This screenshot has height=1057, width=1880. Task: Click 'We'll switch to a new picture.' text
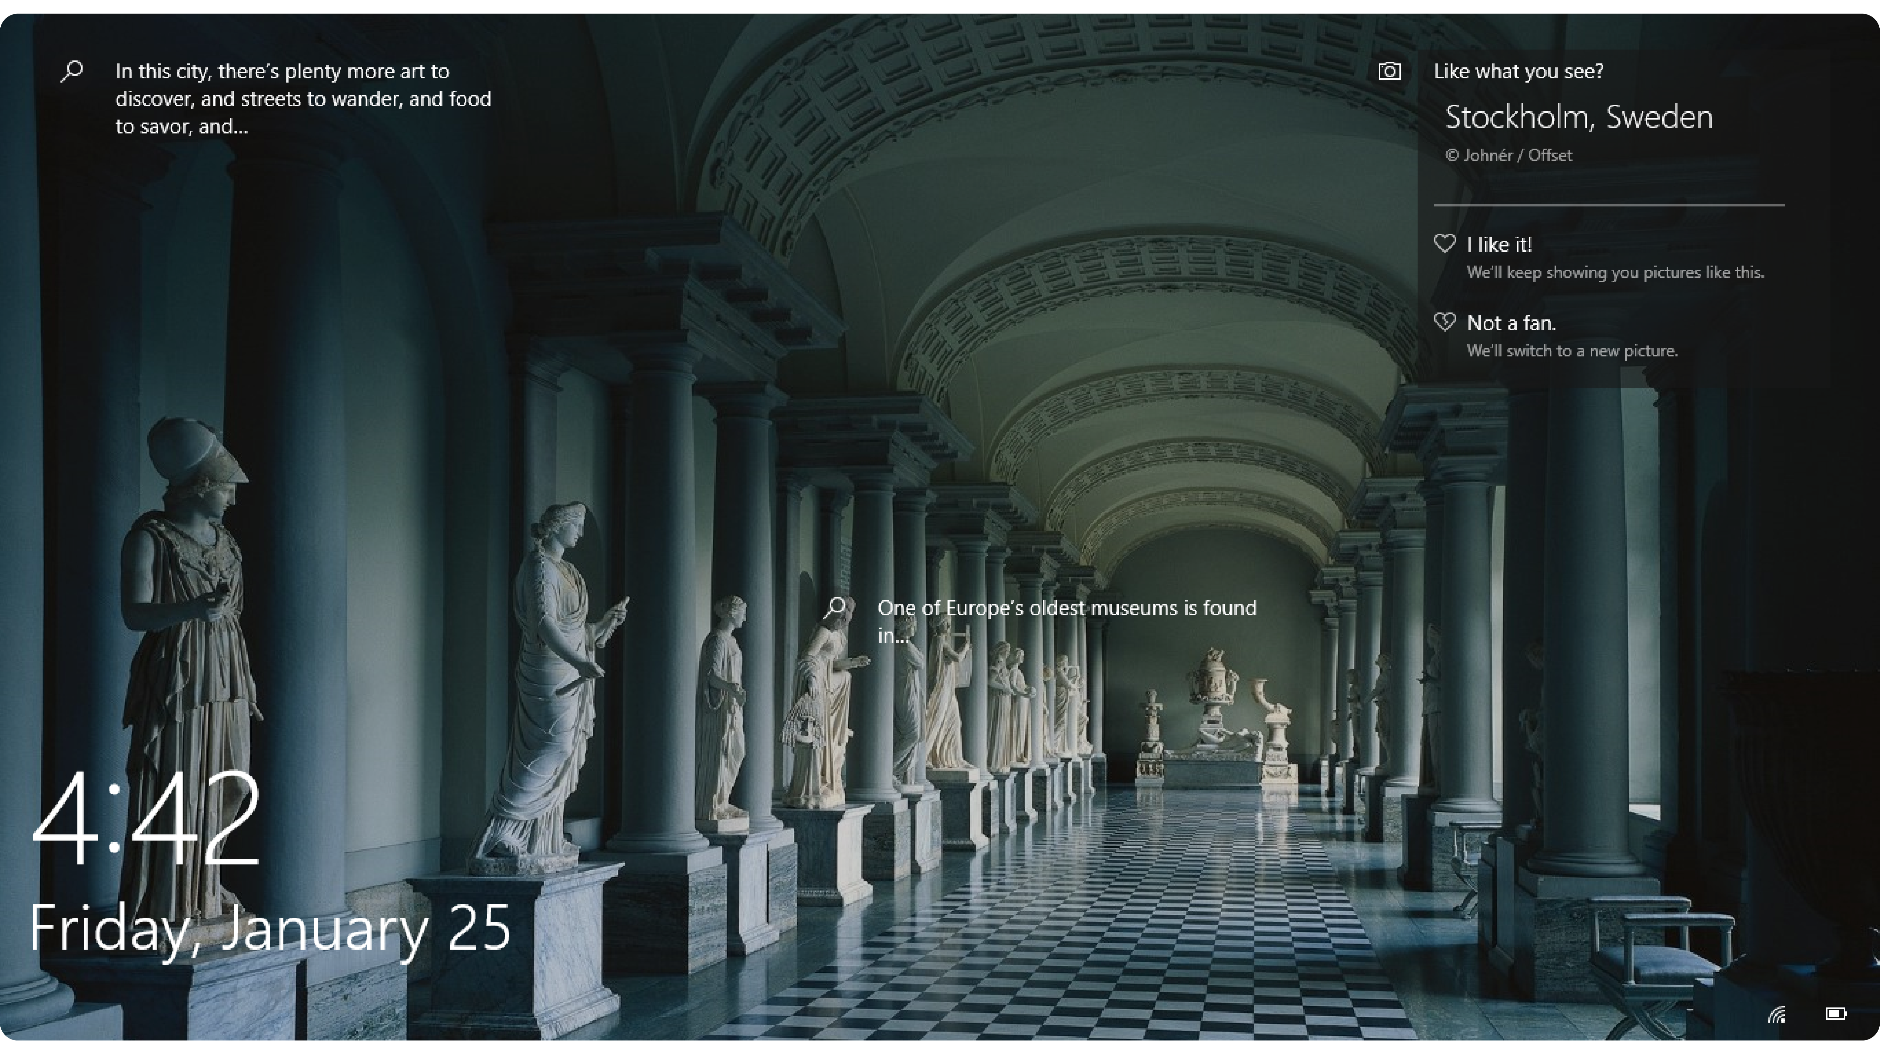coord(1572,350)
